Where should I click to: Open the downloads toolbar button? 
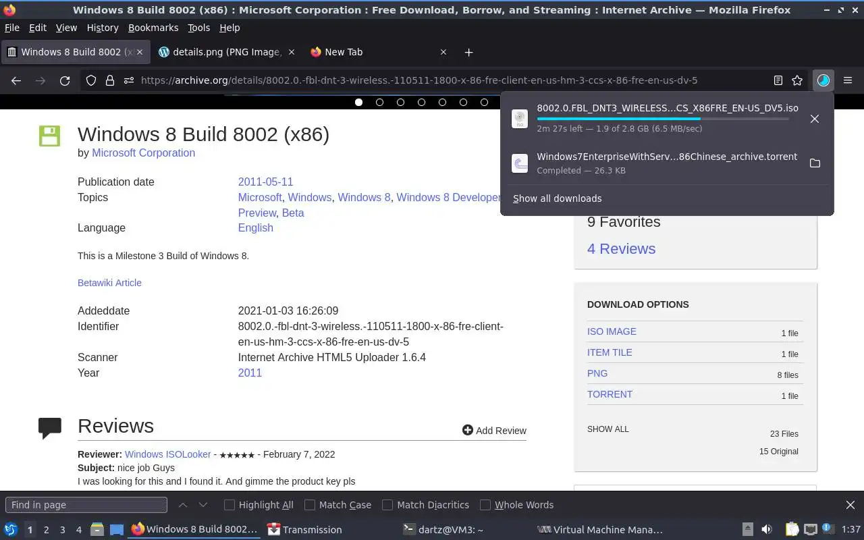pyautogui.click(x=823, y=80)
